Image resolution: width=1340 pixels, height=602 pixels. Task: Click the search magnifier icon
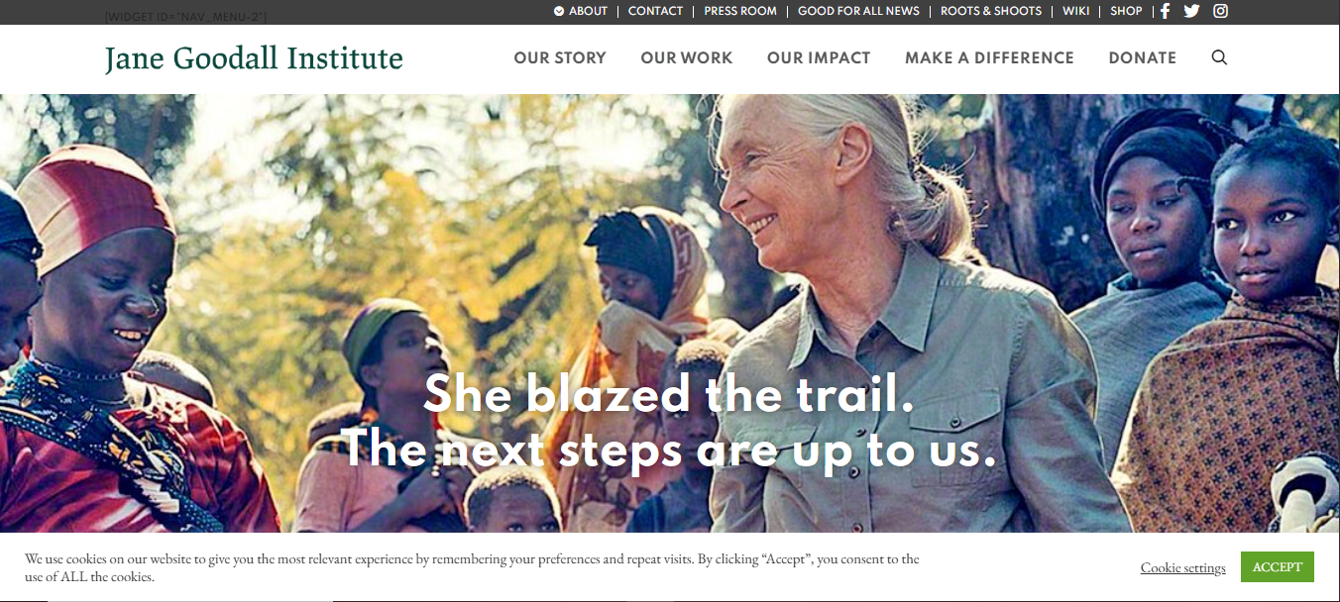[x=1219, y=57]
